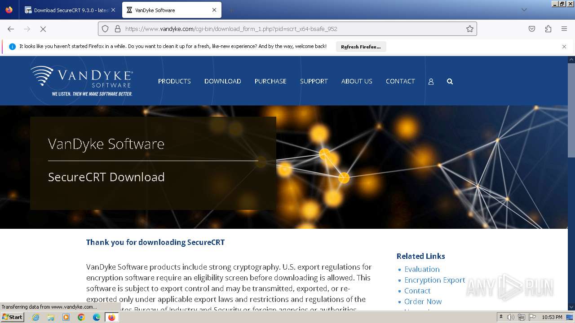Launch Internet Explorer from taskbar
The height and width of the screenshot is (323, 575).
(x=35, y=317)
